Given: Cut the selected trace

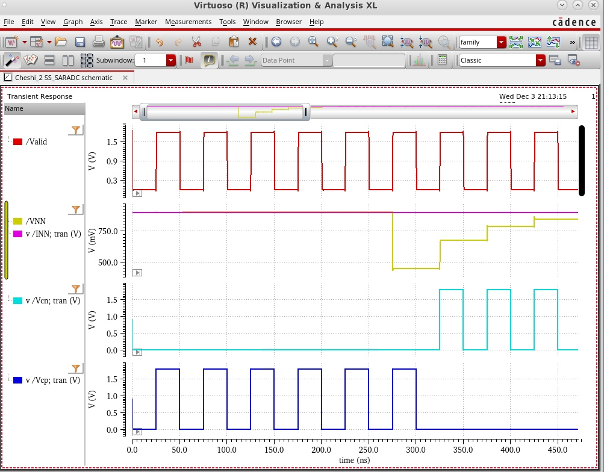Looking at the screenshot, I should tap(196, 42).
